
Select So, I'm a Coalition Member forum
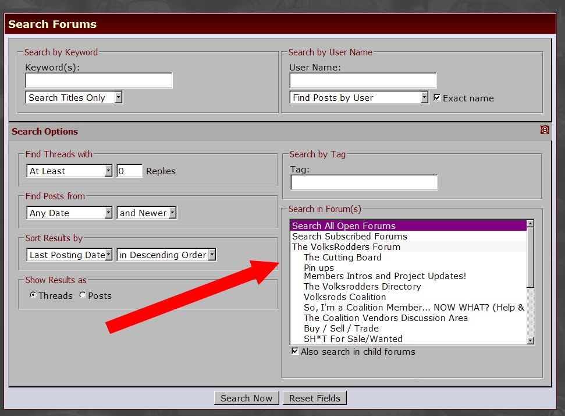pyautogui.click(x=408, y=307)
